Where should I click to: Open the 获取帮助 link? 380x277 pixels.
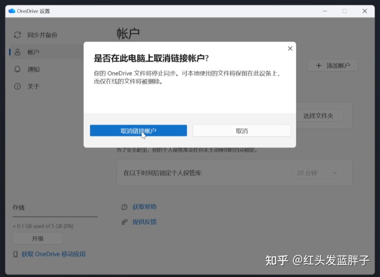[144, 207]
